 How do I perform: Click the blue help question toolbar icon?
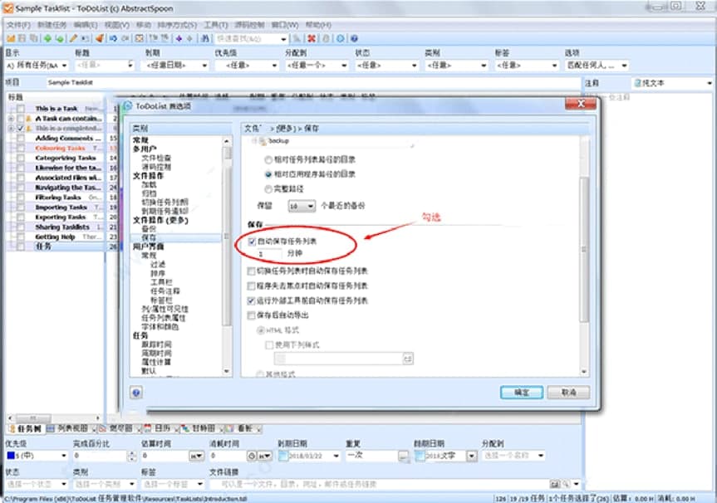tap(354, 38)
